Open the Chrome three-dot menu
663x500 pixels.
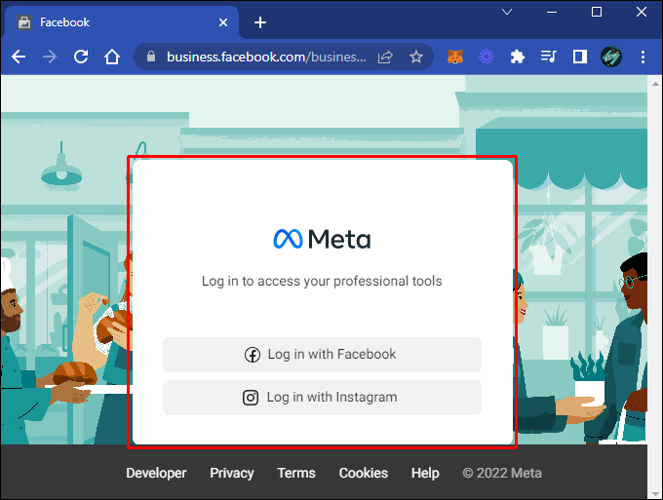[x=643, y=57]
